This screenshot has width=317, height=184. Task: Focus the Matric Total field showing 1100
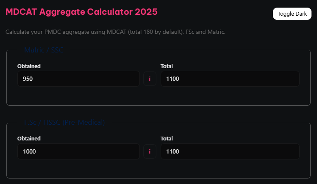[230, 79]
